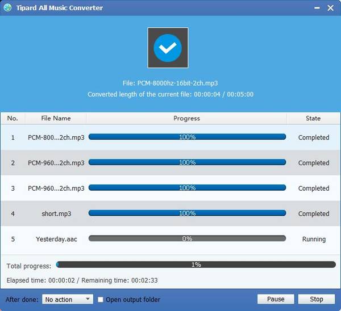Image resolution: width=341 pixels, height=311 pixels.
Task: Click the File Name column header
Action: [x=56, y=118]
